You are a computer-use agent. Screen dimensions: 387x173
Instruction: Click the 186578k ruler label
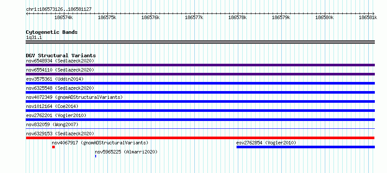point(238,17)
